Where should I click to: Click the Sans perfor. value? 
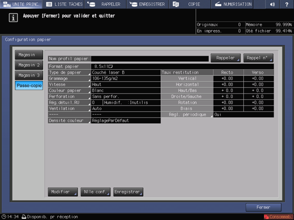pyautogui.click(x=126, y=96)
